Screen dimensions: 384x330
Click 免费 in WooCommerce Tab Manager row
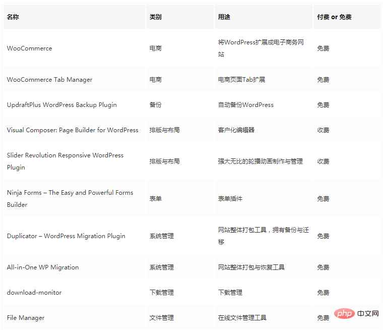pos(323,80)
